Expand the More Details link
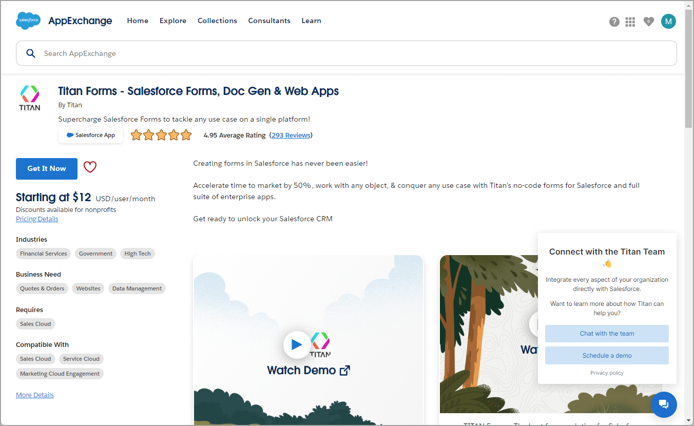 pos(35,395)
